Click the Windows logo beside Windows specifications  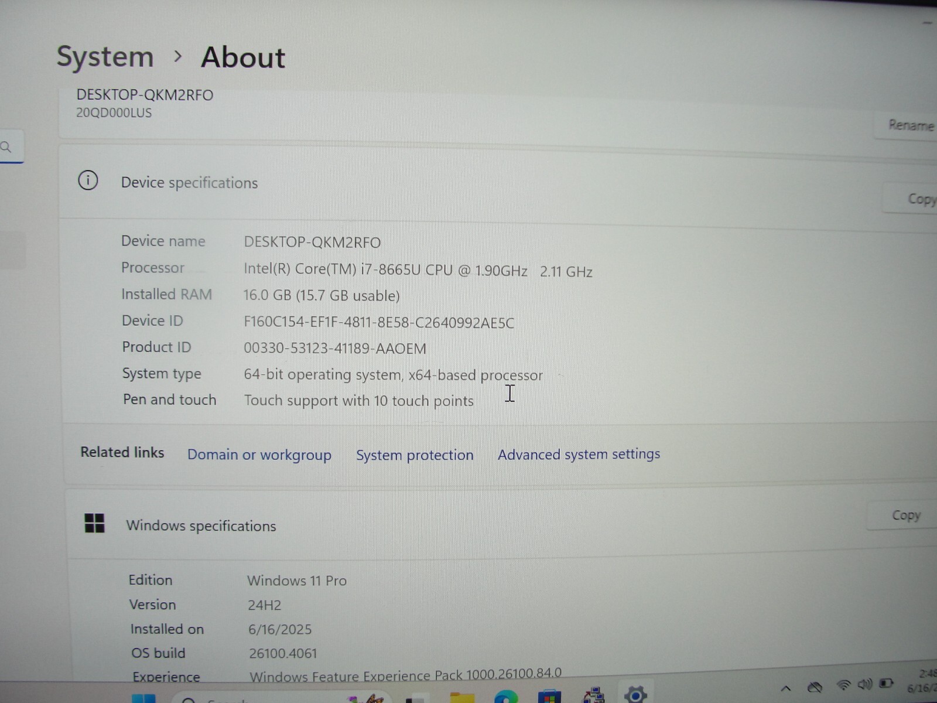(94, 523)
